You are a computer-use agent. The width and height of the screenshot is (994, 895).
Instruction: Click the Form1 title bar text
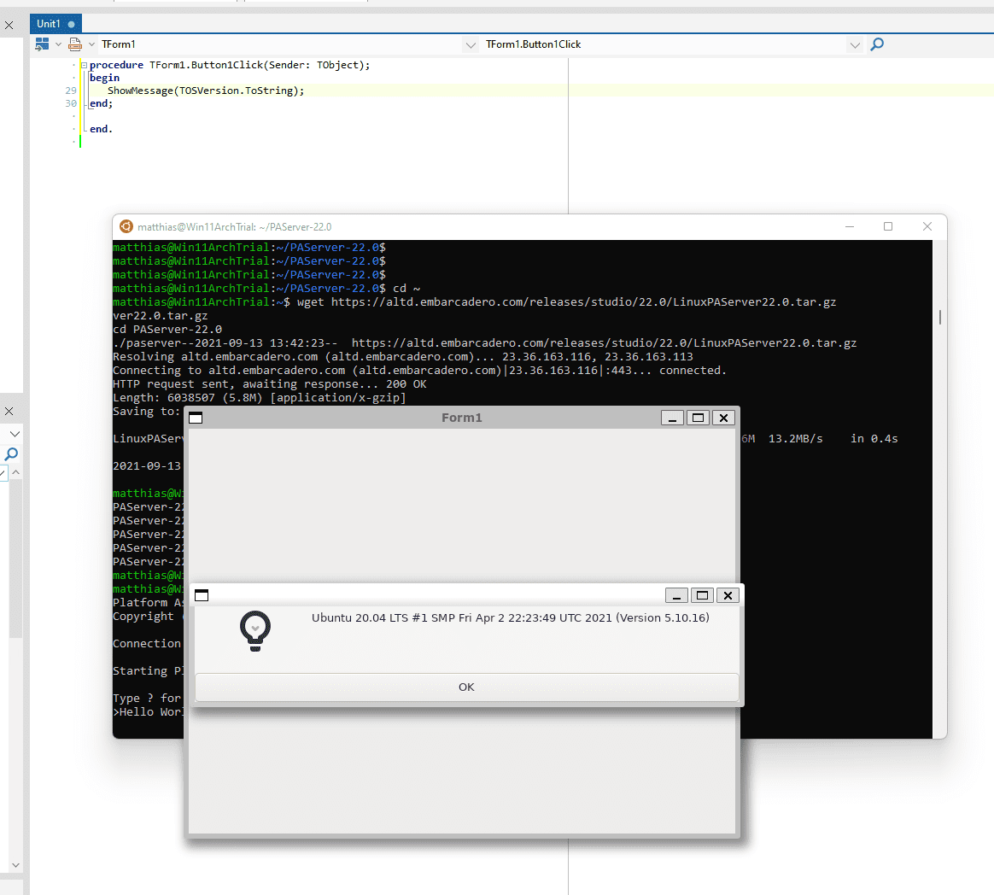pyautogui.click(x=461, y=418)
